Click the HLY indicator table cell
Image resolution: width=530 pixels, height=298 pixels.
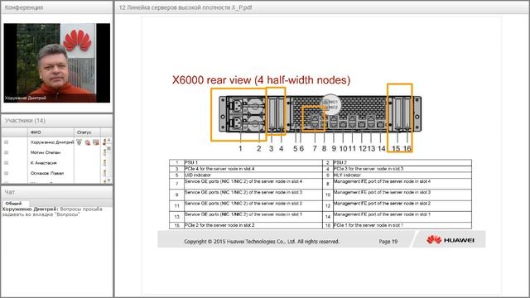[x=402, y=175]
